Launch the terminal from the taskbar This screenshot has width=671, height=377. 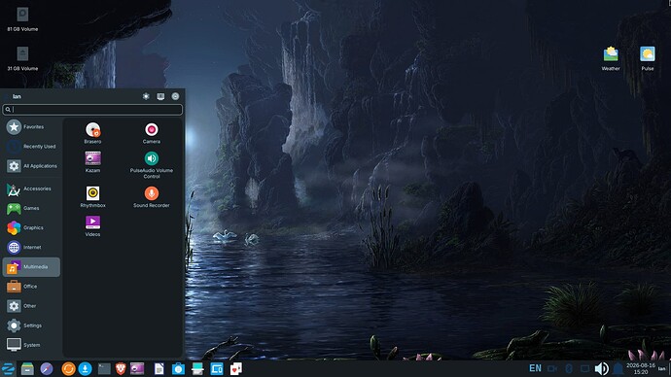pos(104,368)
